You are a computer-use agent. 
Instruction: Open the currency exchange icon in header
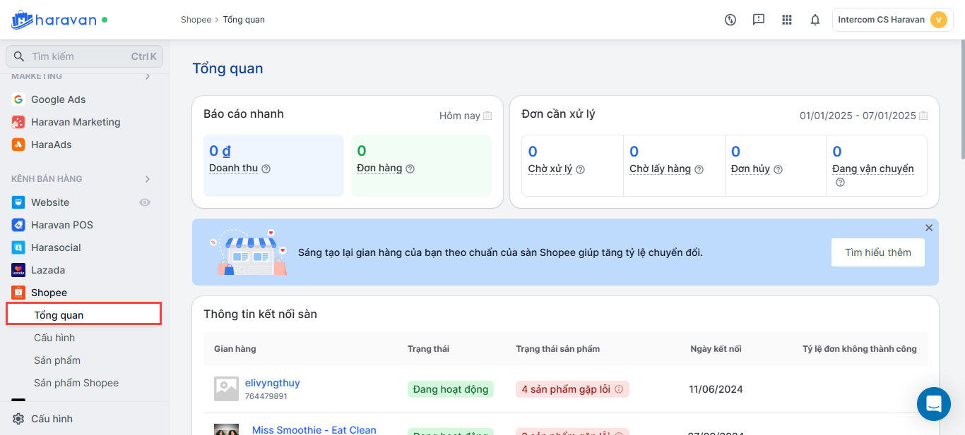730,20
